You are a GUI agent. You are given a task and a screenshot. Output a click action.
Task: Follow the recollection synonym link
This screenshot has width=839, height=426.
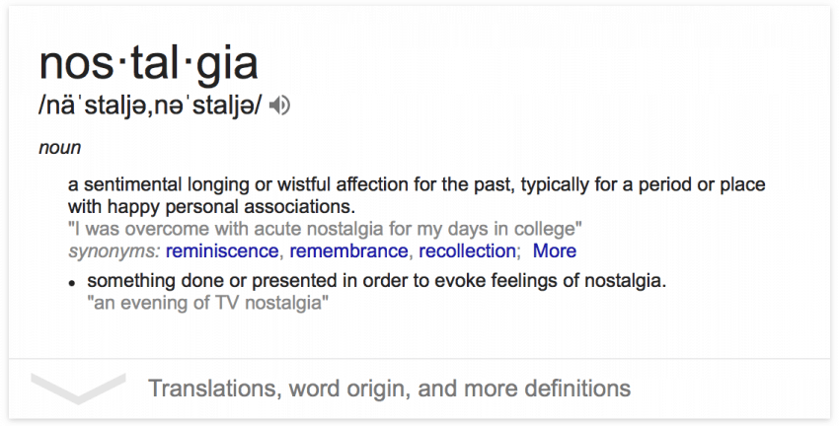(467, 250)
